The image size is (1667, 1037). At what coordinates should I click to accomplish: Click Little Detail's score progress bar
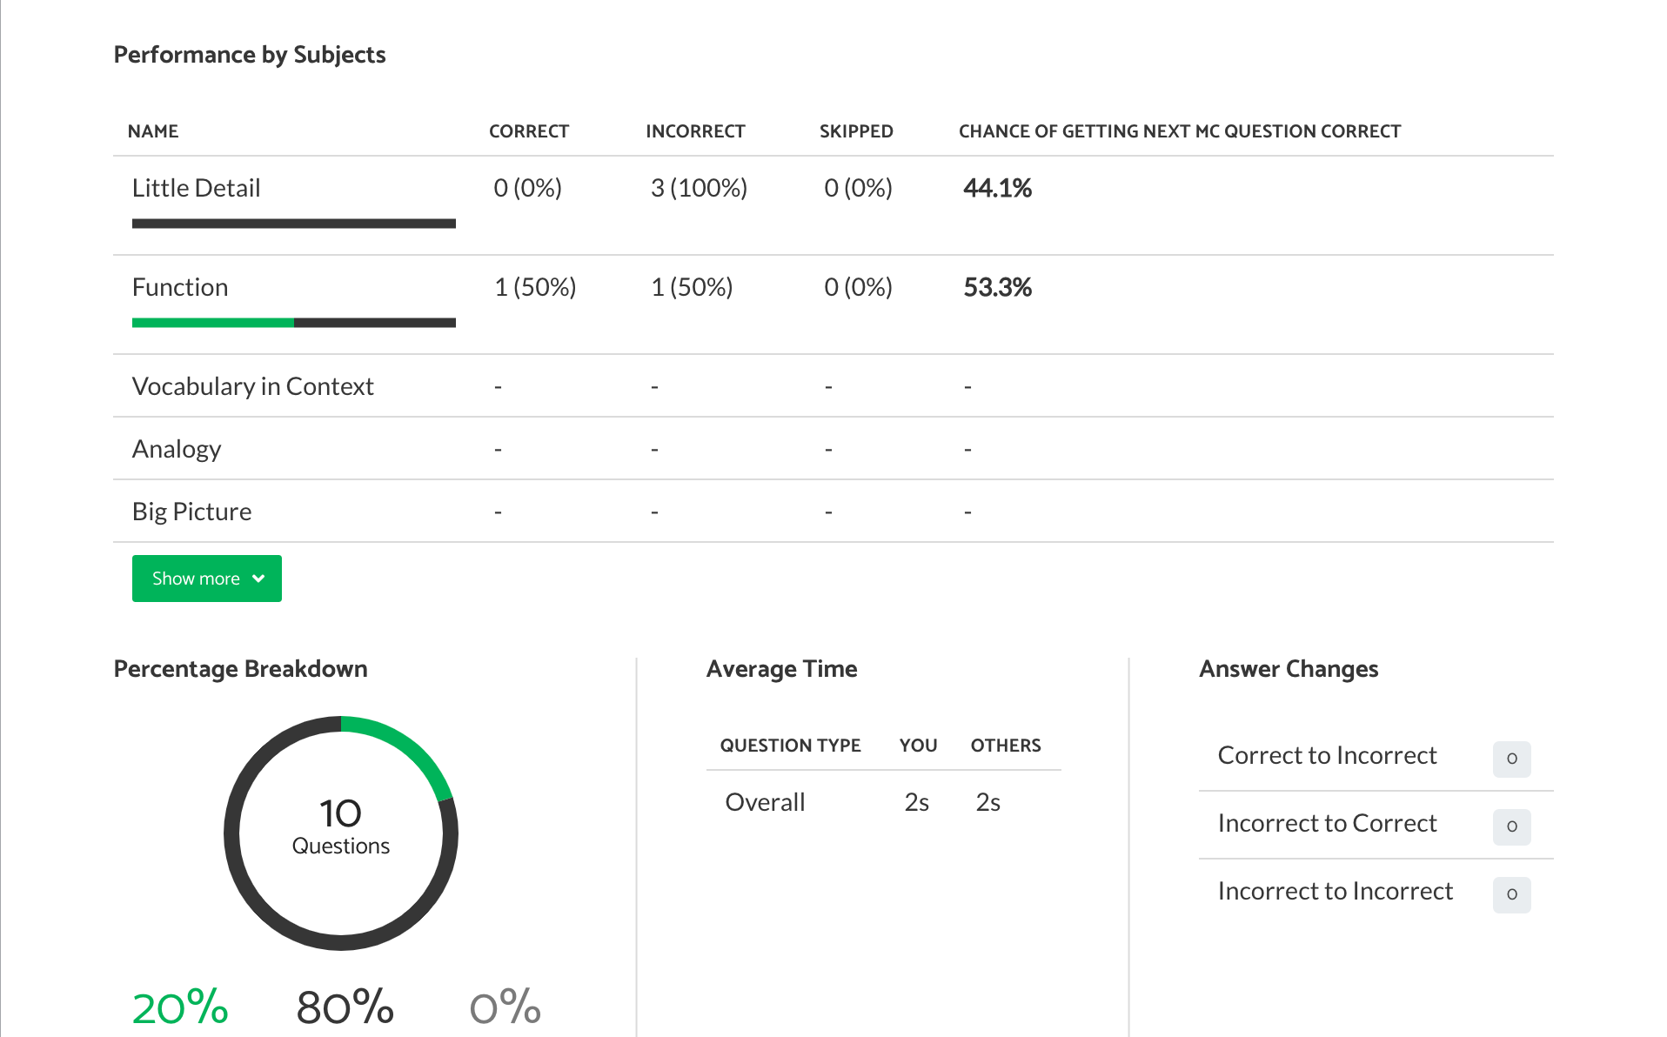pyautogui.click(x=293, y=224)
